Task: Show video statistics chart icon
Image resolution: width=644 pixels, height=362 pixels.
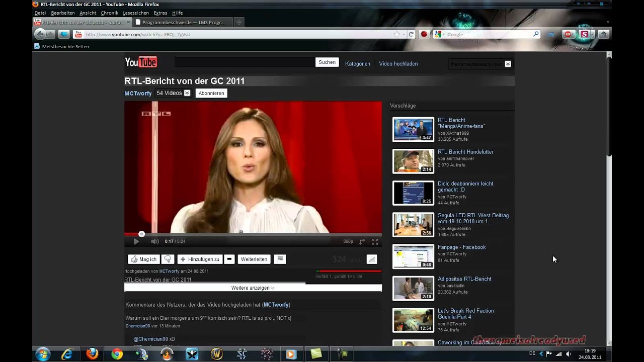Action: (x=372, y=259)
